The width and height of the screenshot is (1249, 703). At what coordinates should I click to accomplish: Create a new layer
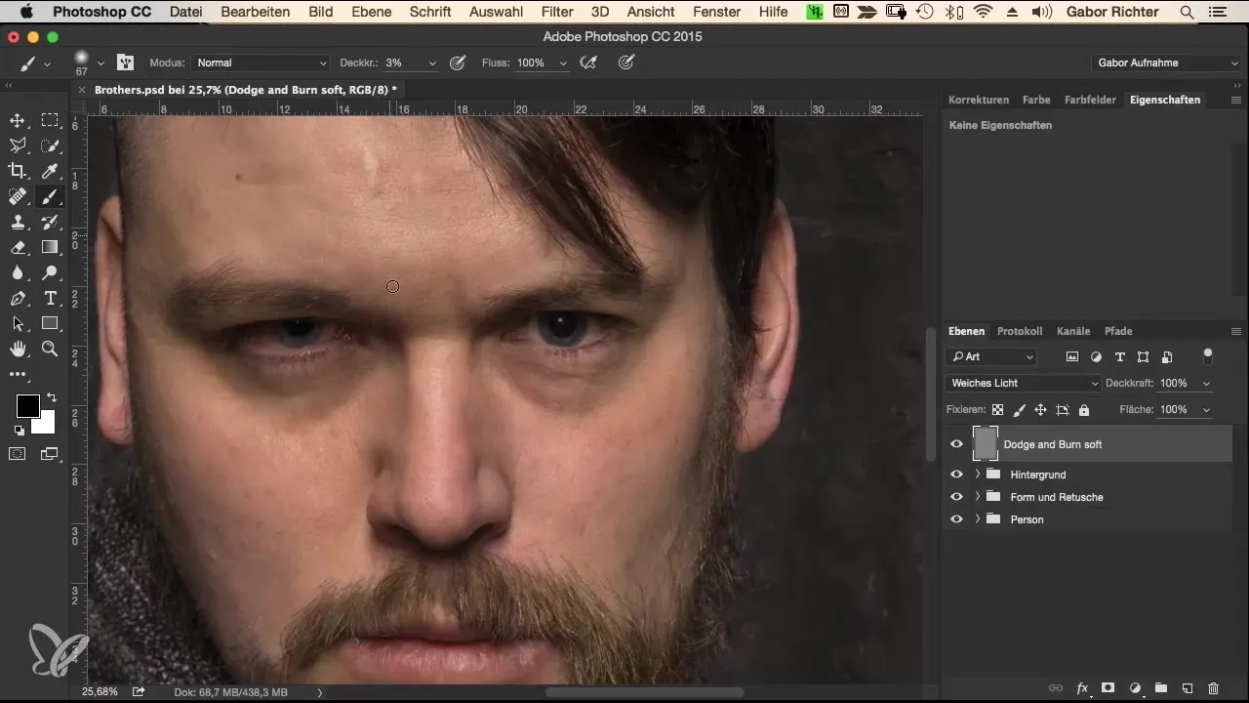coord(1188,688)
